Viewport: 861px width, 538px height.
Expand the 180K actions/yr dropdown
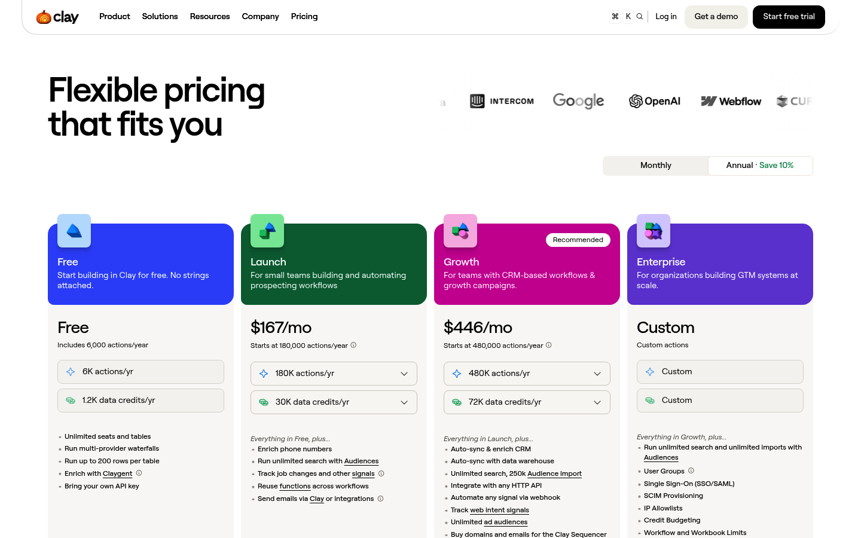point(334,374)
